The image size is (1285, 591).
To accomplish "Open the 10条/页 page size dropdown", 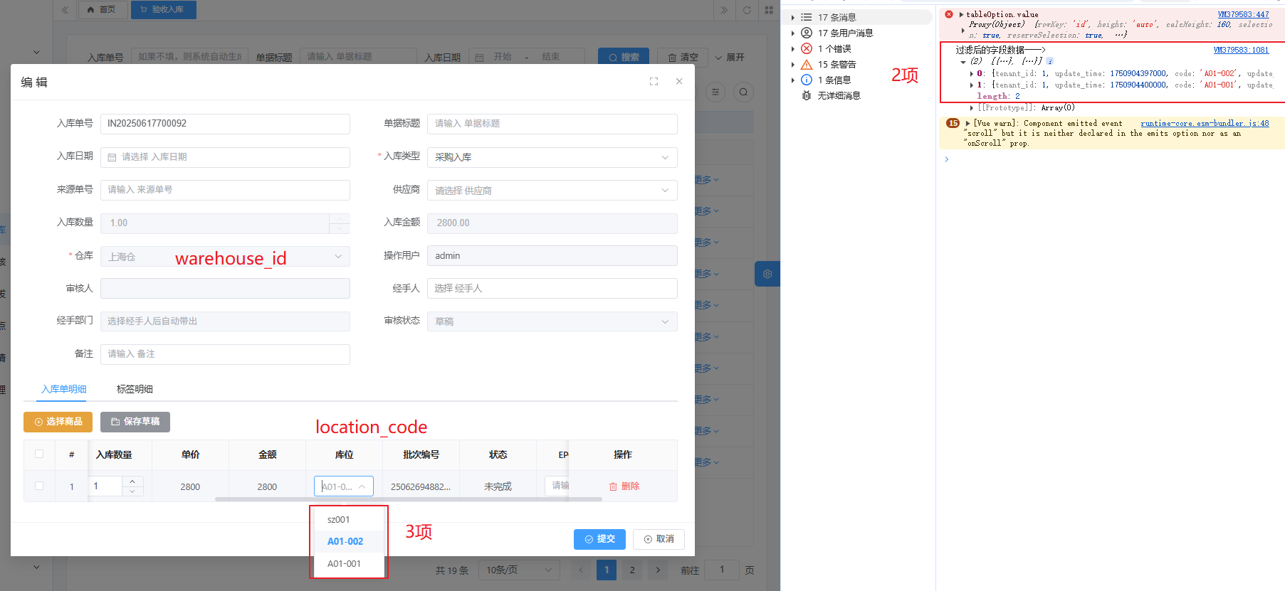I will click(519, 570).
